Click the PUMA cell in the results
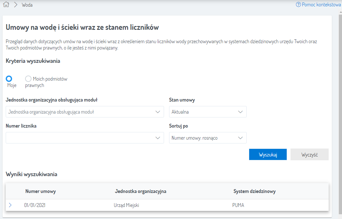Image resolution: width=342 pixels, height=219 pixels. coord(238,205)
